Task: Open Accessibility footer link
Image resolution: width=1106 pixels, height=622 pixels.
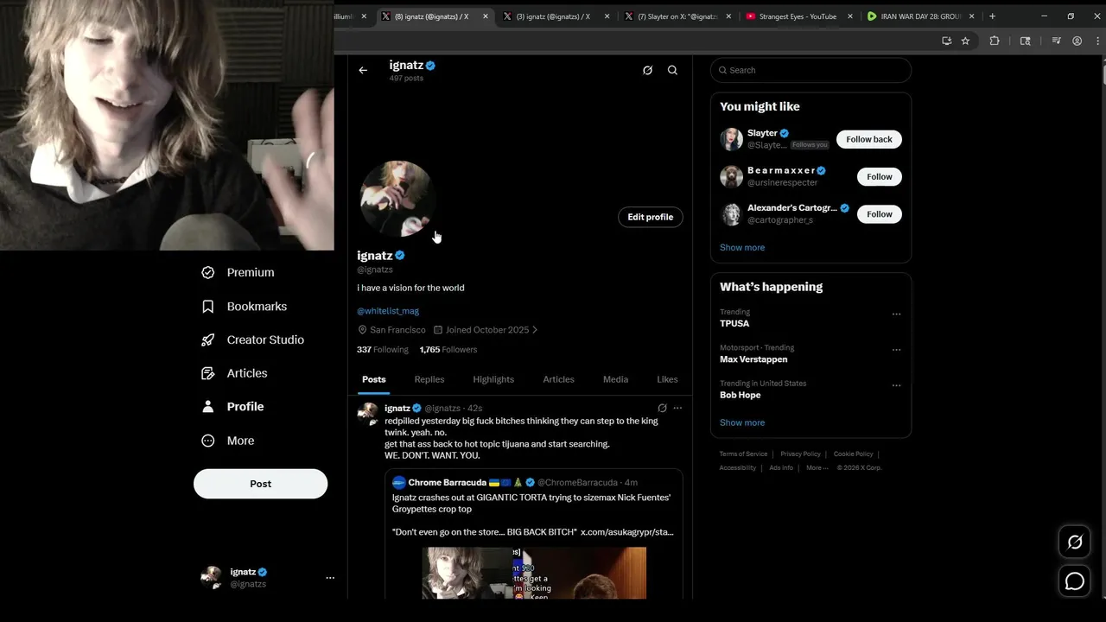Action: tap(738, 467)
